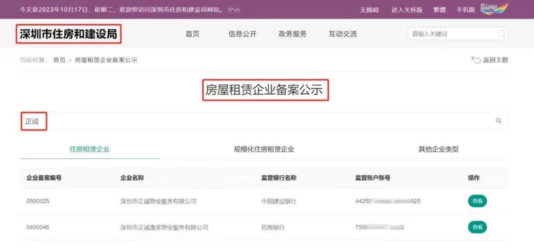The image size is (534, 250).
Task: Switch to 其他企业类型 tab
Action: coord(438,149)
